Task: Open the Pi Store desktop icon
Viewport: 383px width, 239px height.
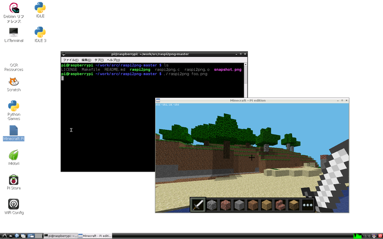Action: pyautogui.click(x=14, y=182)
